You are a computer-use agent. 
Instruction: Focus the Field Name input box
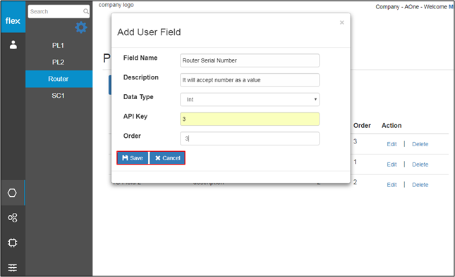pyautogui.click(x=250, y=60)
